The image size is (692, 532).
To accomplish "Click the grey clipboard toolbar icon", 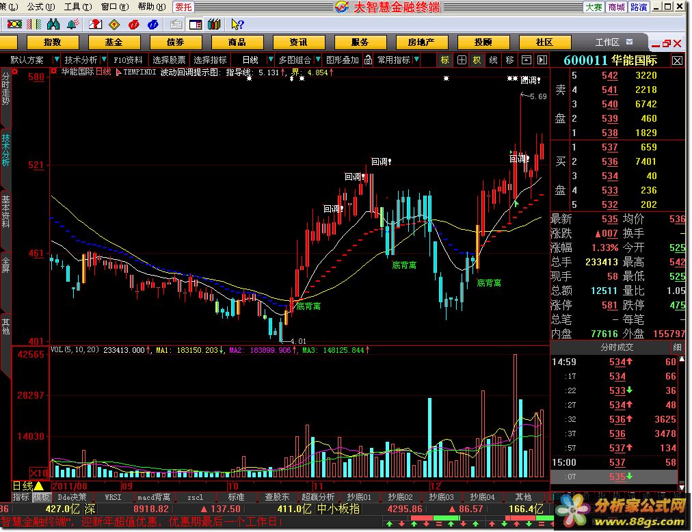I will (x=176, y=25).
